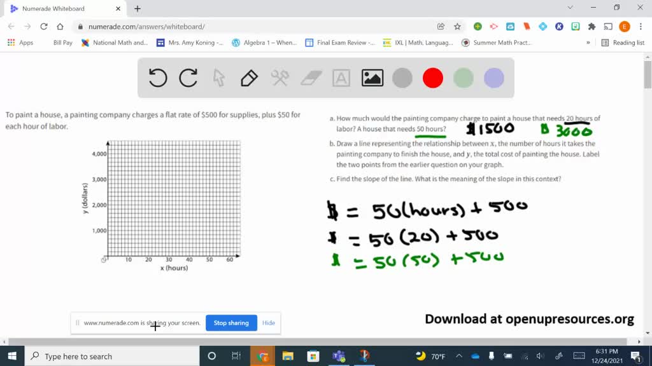This screenshot has width=652, height=366.
Task: Choose the text box tool
Action: coord(341,78)
